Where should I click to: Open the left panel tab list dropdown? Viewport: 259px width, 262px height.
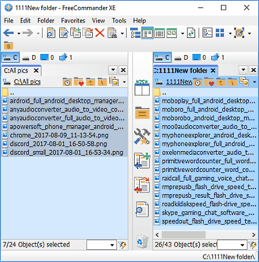coord(113,70)
